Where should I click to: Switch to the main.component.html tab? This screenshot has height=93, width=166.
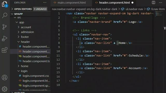[x=71, y=3]
